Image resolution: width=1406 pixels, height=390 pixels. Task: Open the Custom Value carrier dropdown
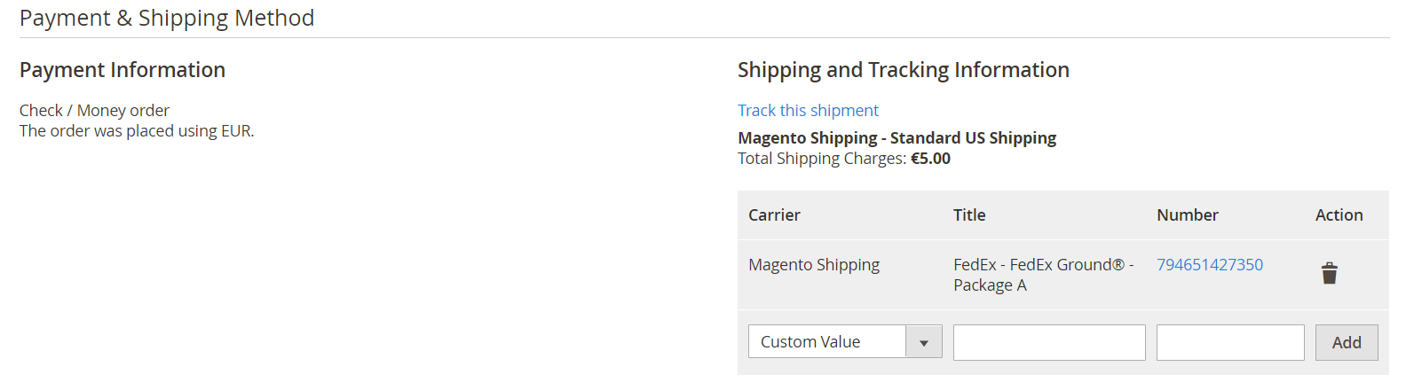845,341
